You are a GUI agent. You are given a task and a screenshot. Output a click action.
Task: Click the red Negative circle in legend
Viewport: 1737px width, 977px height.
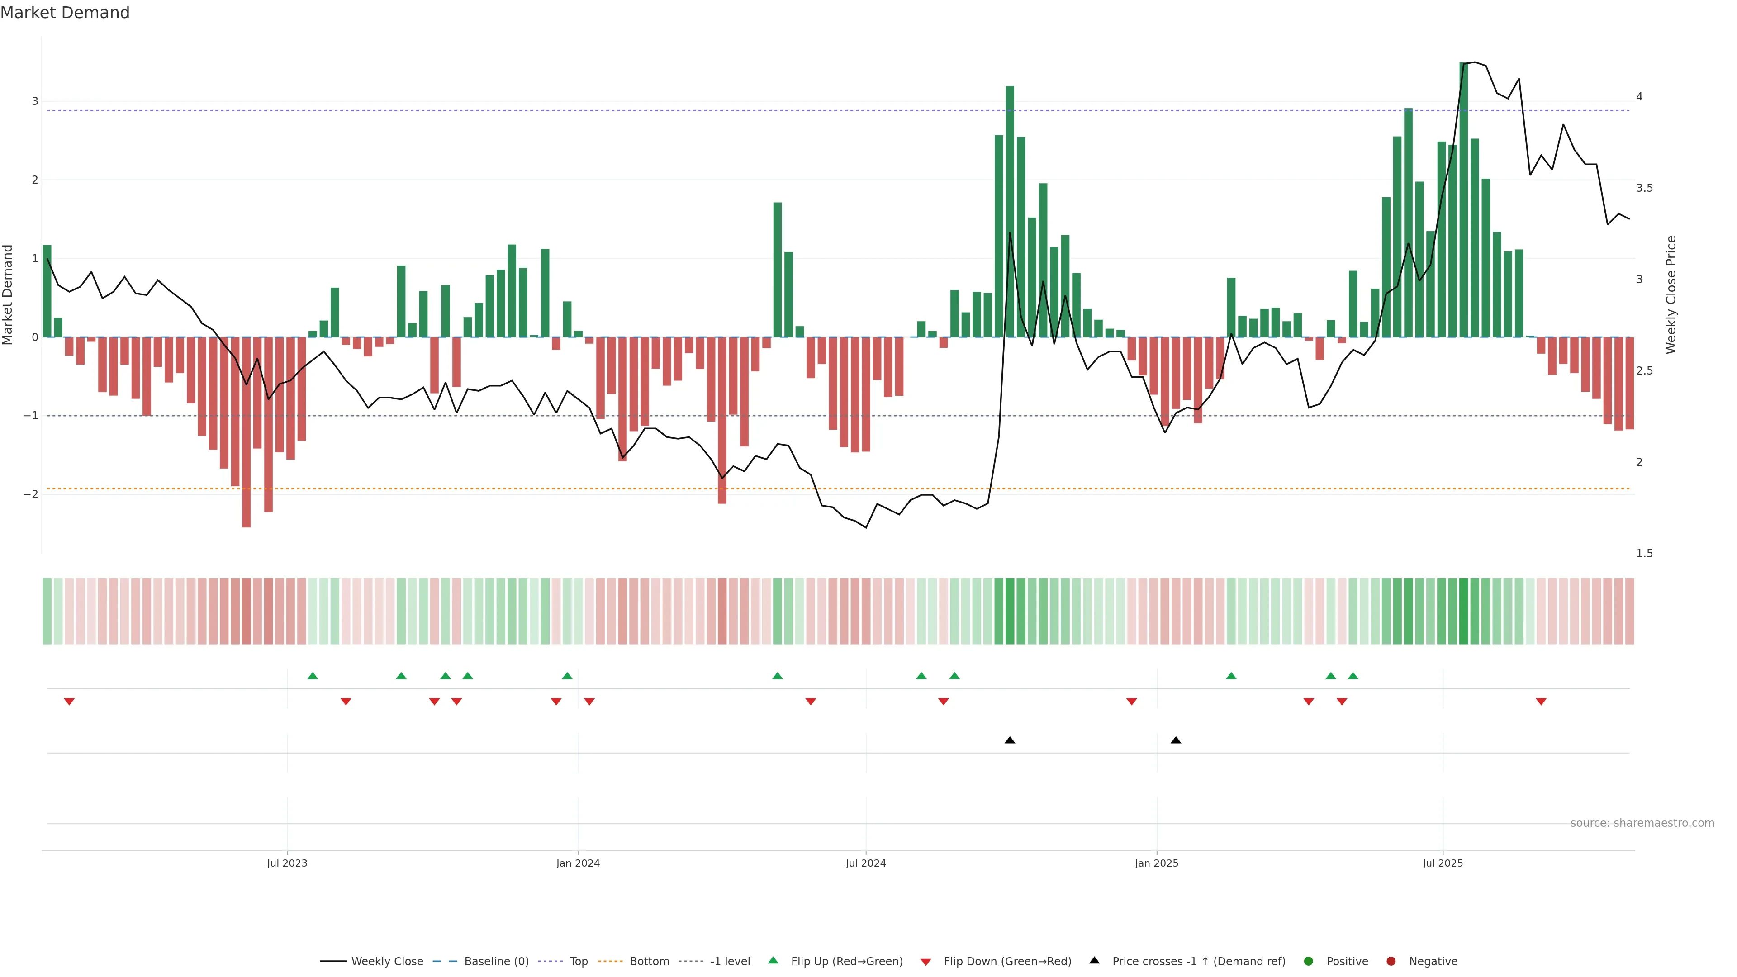tap(1391, 961)
